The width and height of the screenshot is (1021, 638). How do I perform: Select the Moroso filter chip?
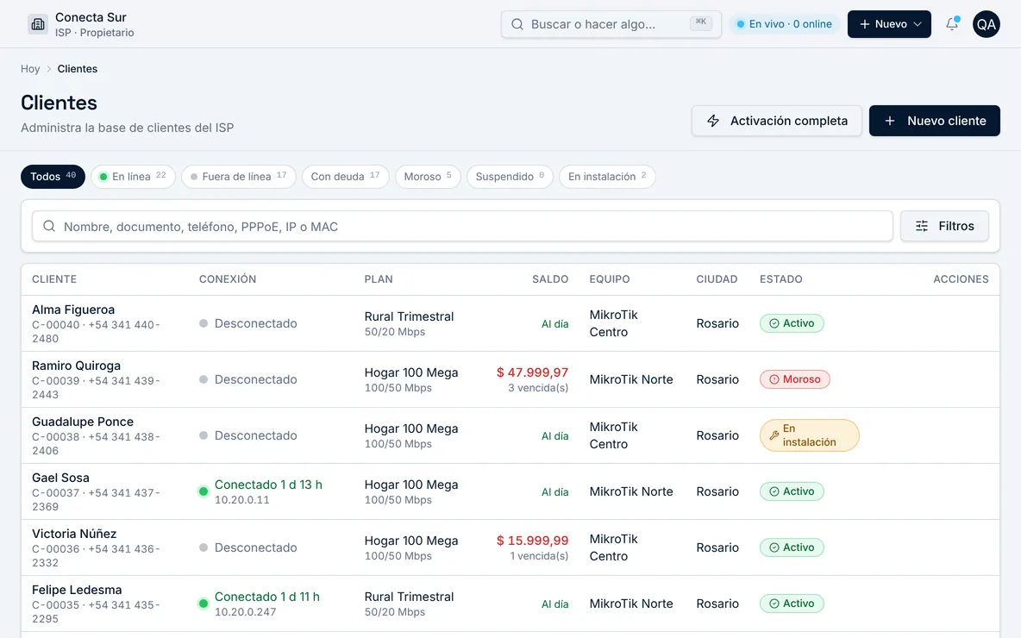(428, 177)
